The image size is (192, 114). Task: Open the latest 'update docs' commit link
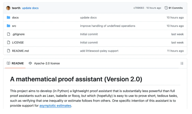30,8
